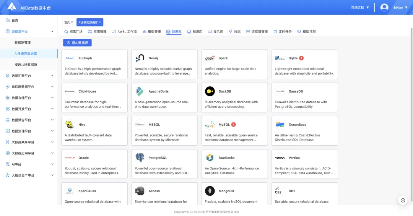Image resolution: width=413 pixels, height=216 pixels.
Task: Click the ClickHouse logo icon
Action: (70, 91)
